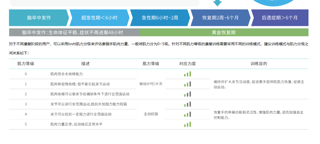320x144 pixels.
Task: Click the force bars icon for grade 3
Action: 187,104
